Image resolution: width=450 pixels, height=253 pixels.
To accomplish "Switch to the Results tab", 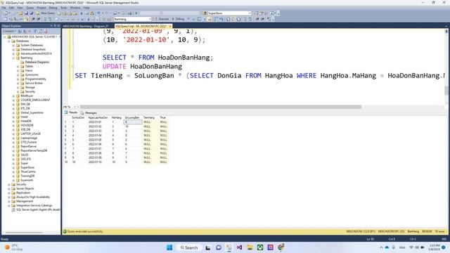I will [71, 112].
